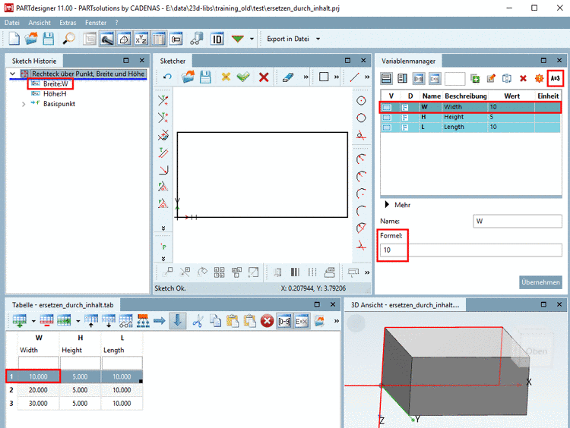Select the L Length variable row
The height and width of the screenshot is (428, 570).
pos(470,127)
